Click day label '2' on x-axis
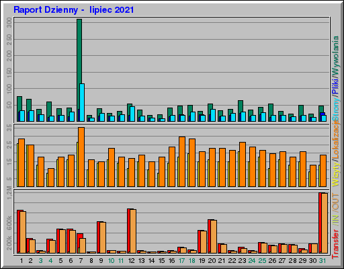 (x=31, y=261)
